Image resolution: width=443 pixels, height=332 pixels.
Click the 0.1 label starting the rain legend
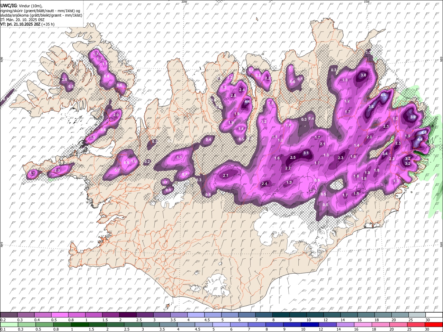(3, 330)
